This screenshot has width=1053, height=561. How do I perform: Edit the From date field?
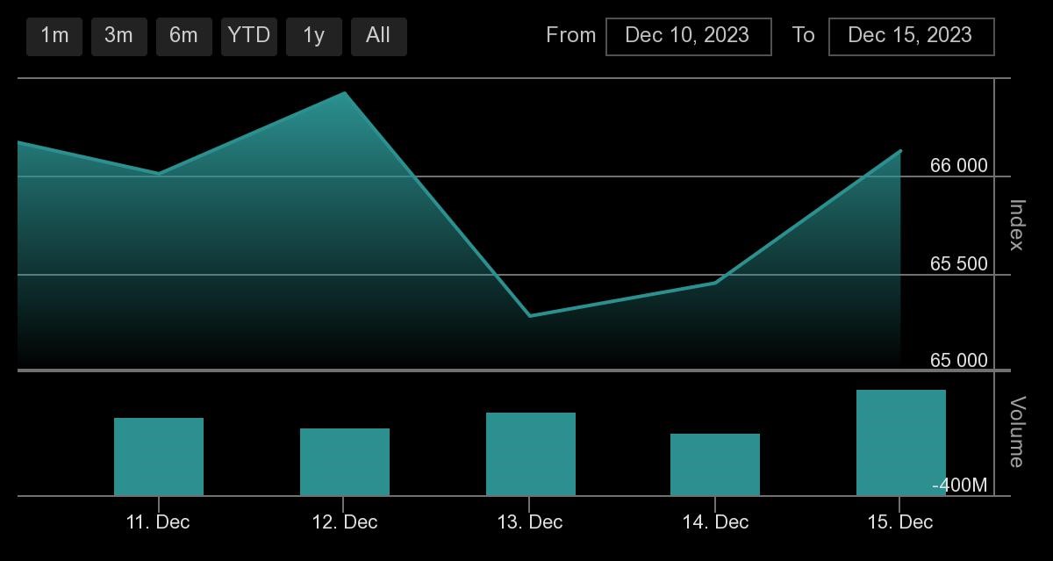tap(688, 36)
